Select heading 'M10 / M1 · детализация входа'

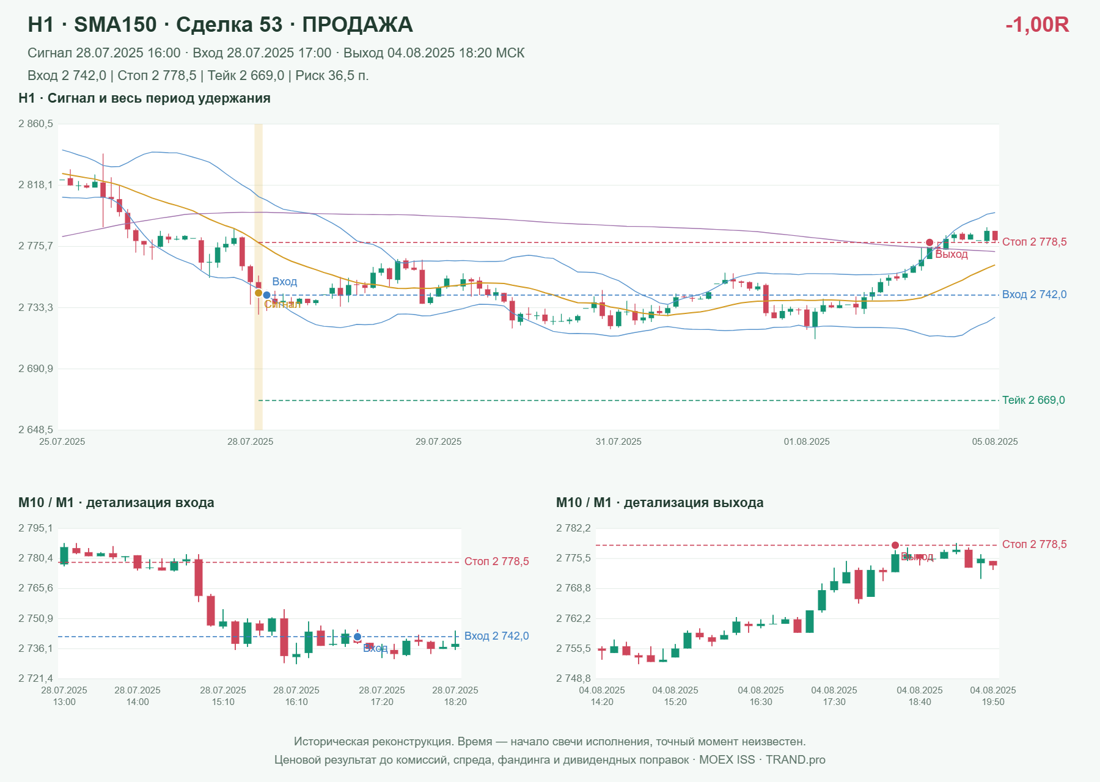(x=116, y=503)
